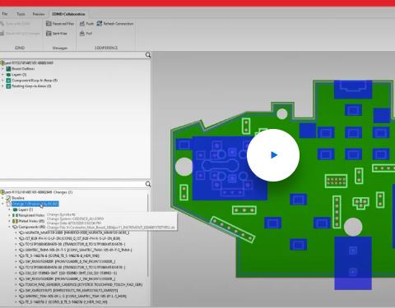Expand the Component Keep-In Areas node

click(2, 80)
